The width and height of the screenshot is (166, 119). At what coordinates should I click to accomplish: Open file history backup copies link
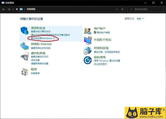pyautogui.click(x=50, y=35)
